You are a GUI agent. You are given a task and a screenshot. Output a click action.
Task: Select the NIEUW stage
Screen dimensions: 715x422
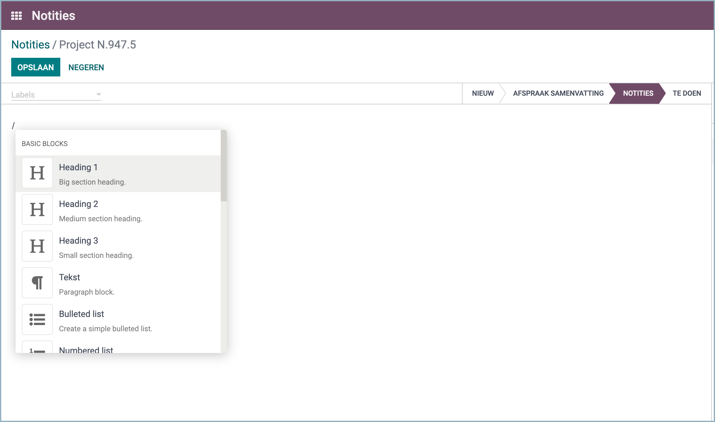click(483, 93)
